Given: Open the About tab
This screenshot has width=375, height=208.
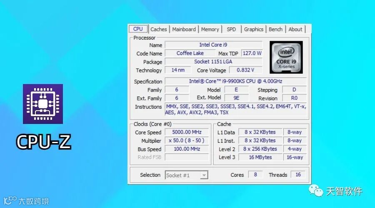Looking at the screenshot, I should point(295,30).
